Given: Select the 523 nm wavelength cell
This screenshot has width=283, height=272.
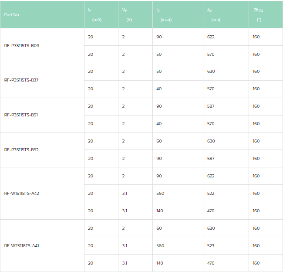Looking at the screenshot, I should pyautogui.click(x=211, y=246).
